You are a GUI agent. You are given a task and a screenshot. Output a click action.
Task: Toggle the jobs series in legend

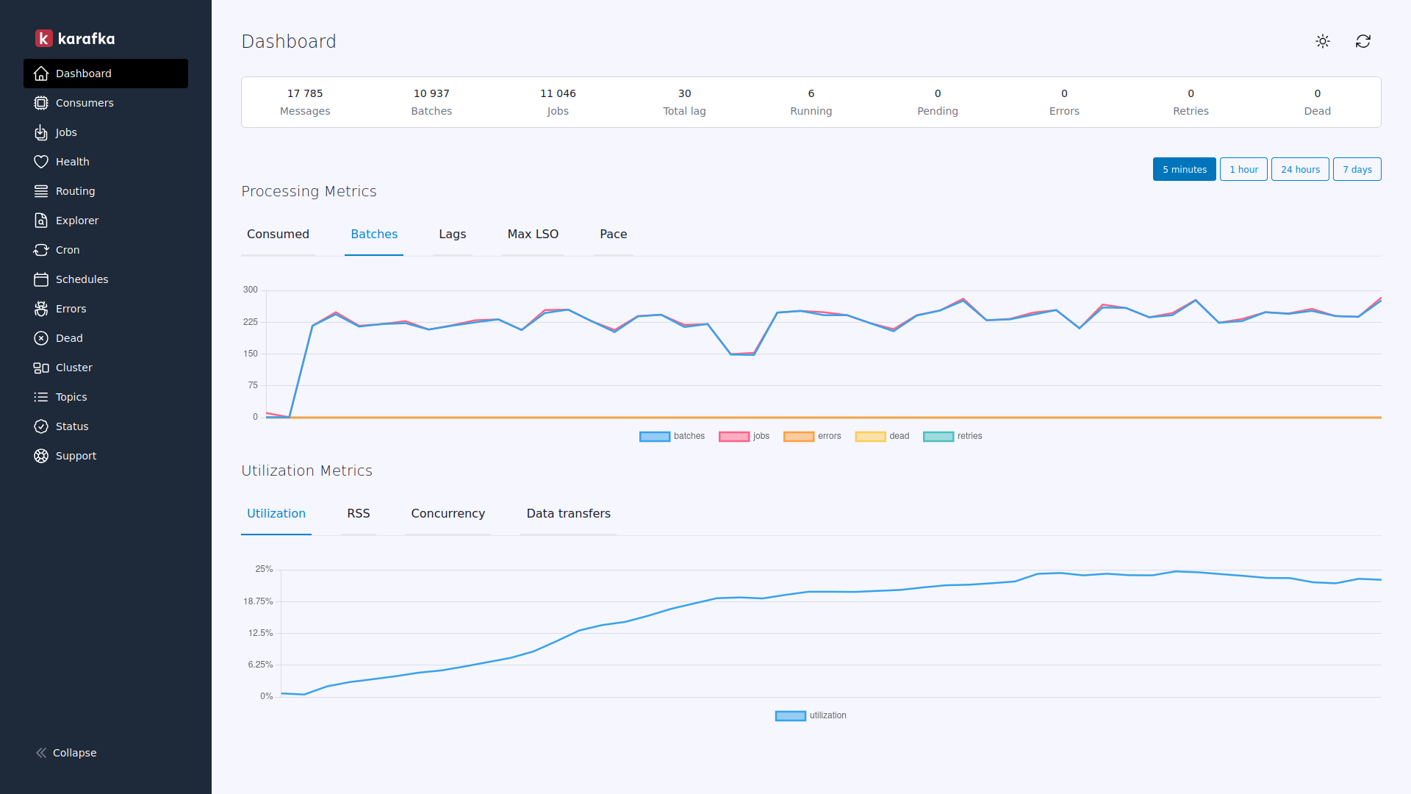pos(744,436)
